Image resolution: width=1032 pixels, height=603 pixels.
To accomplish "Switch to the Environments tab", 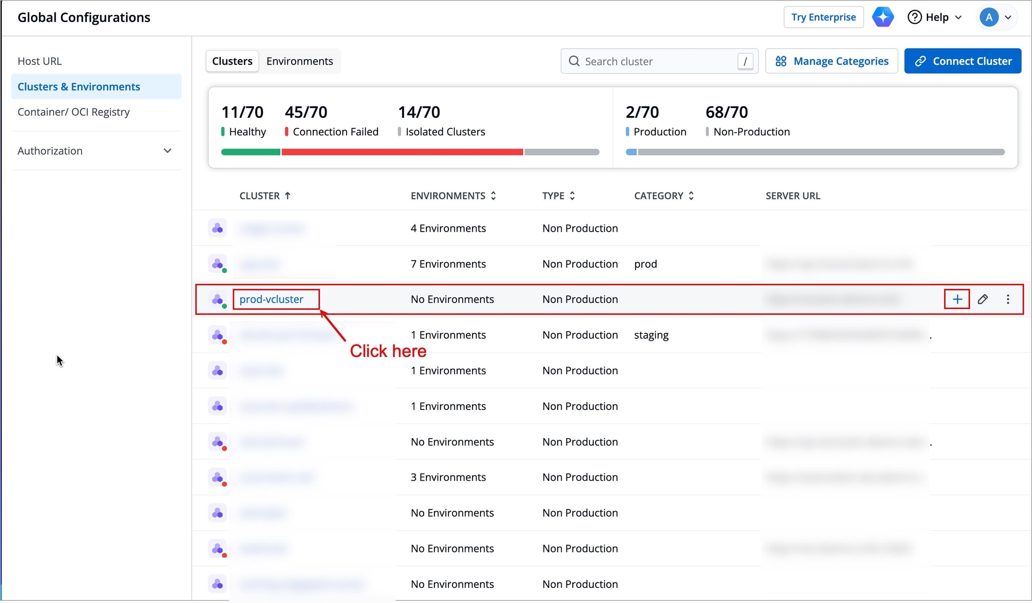I will point(299,61).
